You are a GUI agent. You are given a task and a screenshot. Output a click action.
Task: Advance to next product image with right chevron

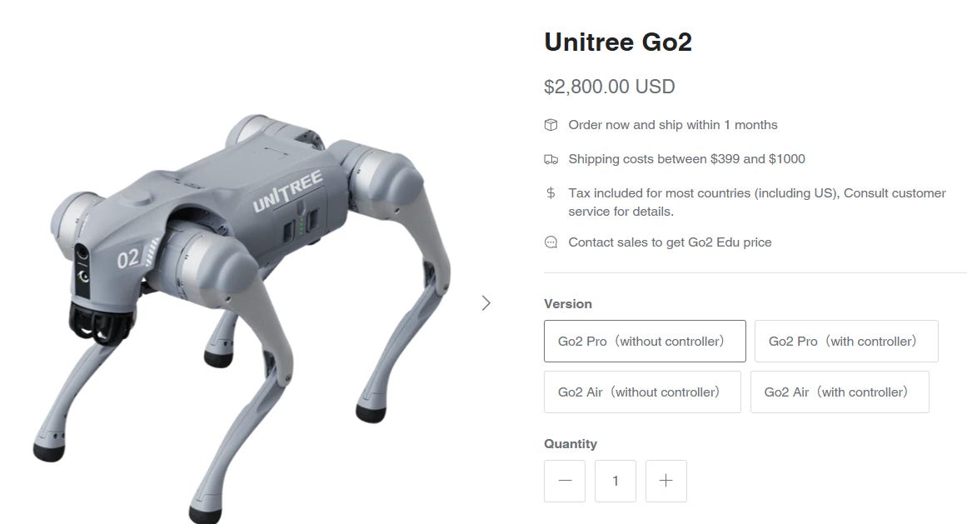point(486,302)
